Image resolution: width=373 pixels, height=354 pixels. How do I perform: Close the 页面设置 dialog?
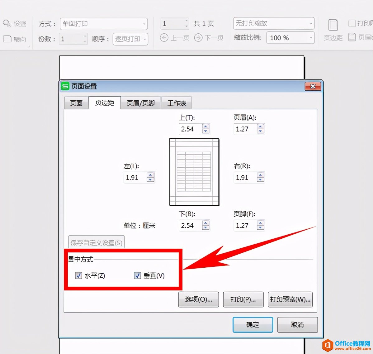click(x=313, y=86)
